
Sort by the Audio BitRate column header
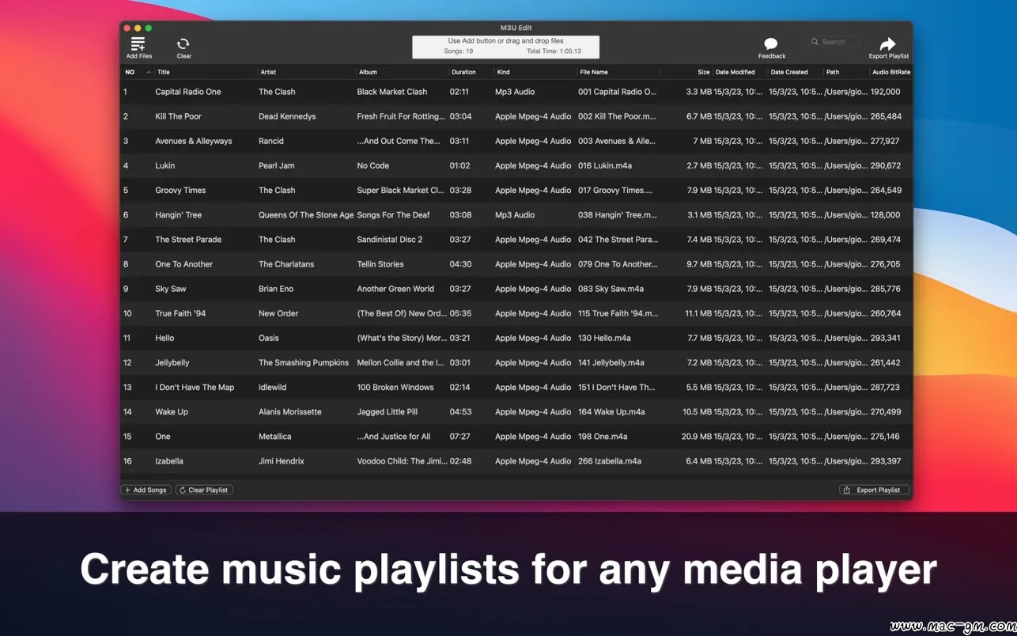tap(891, 72)
